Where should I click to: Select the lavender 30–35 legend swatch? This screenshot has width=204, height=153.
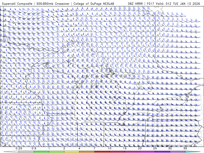click(177, 152)
